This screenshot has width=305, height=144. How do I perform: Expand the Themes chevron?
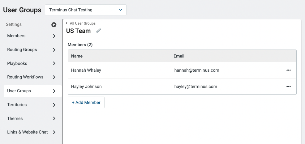(54, 118)
